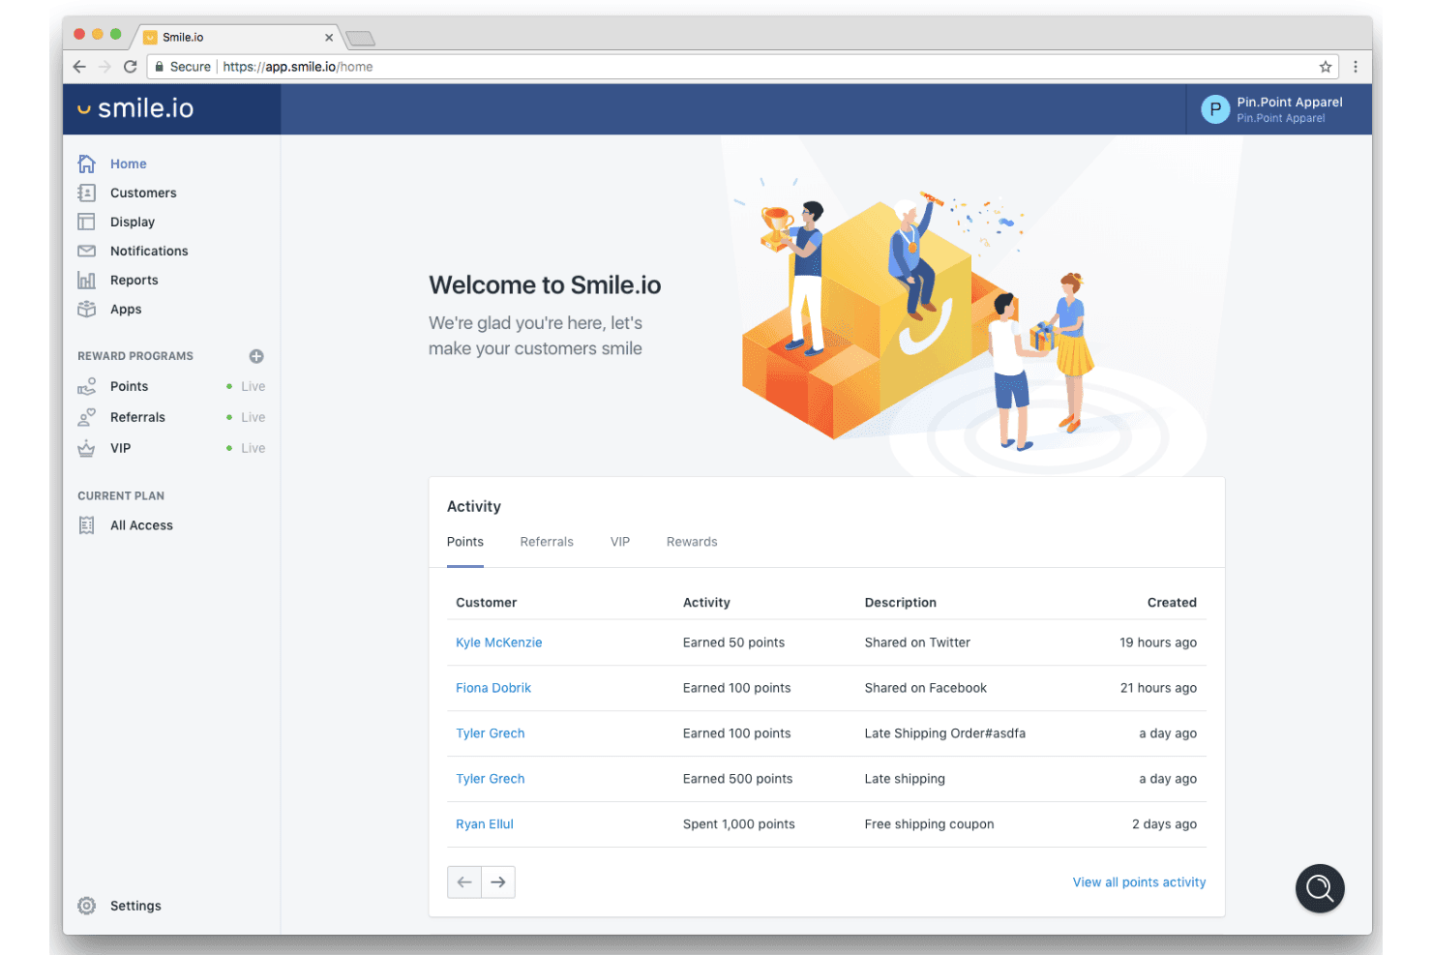1432x955 pixels.
Task: Click the Display layout icon
Action: (86, 222)
